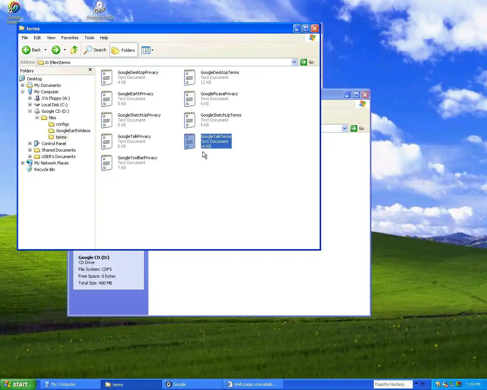
Task: Select configs folder in tree
Action: (62, 124)
